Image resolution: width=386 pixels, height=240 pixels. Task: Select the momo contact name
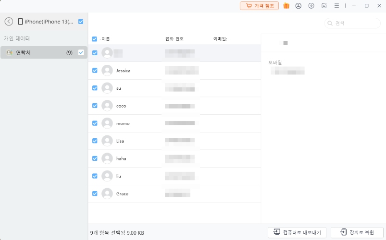click(123, 123)
